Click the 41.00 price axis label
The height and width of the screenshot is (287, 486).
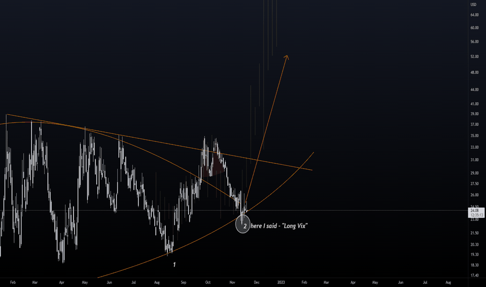coord(475,104)
